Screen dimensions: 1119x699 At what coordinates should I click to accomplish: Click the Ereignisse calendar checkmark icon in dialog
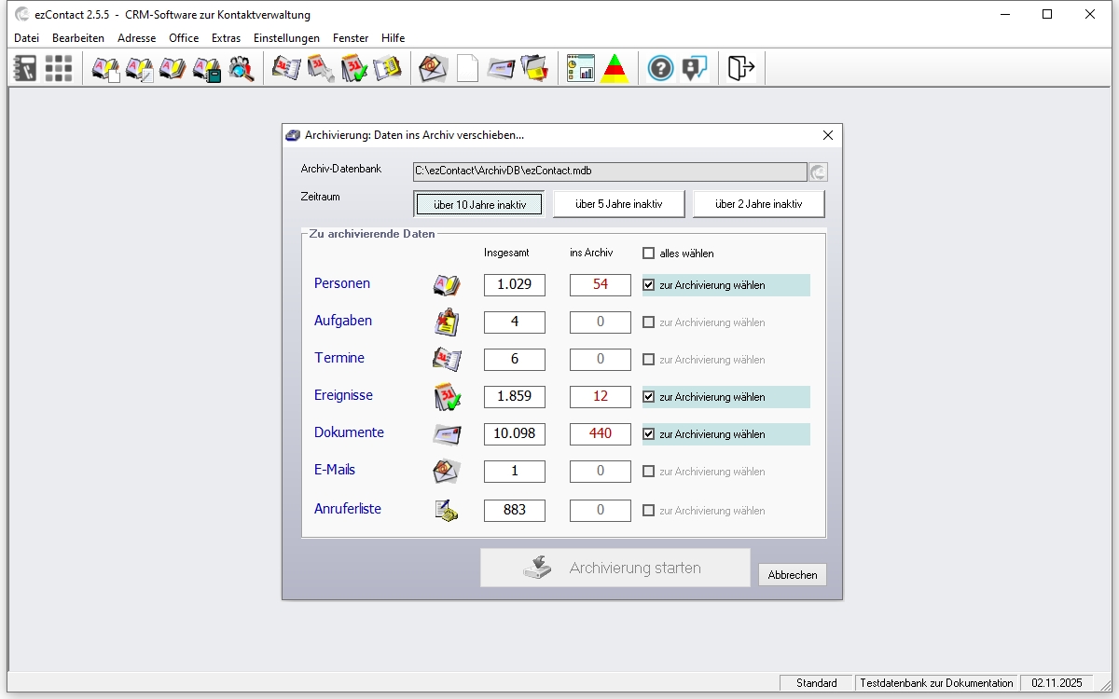coord(447,397)
